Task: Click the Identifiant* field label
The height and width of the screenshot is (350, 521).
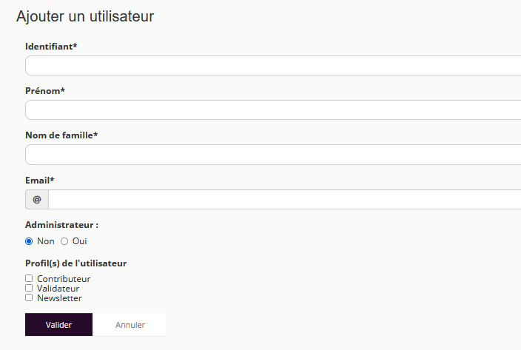Action: point(51,47)
